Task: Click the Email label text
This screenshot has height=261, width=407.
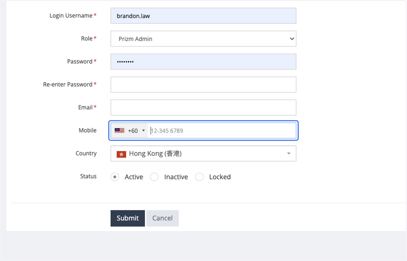Action: (85, 108)
